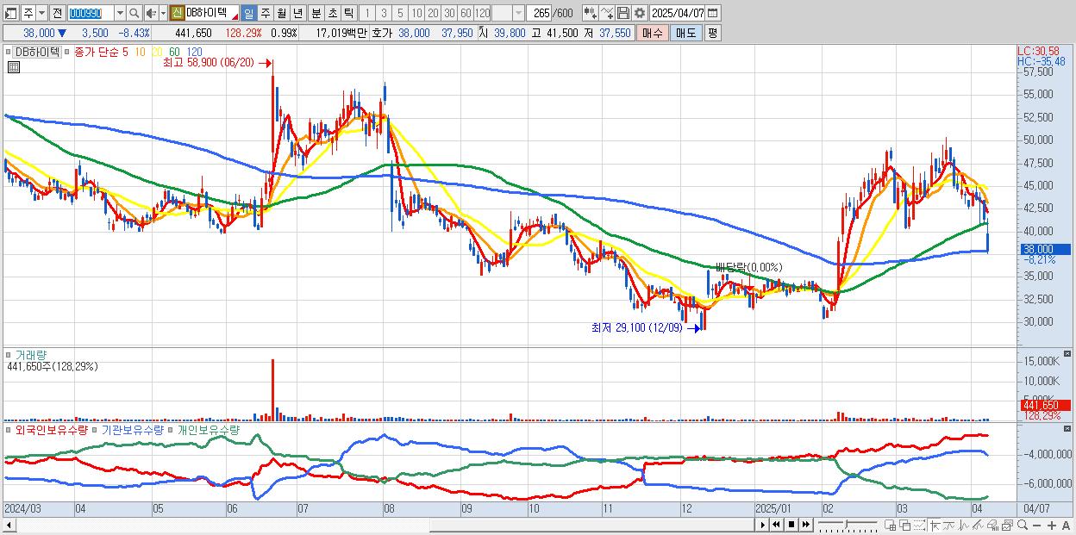Choose the 30 interval button
The image size is (1076, 535).
449,13
